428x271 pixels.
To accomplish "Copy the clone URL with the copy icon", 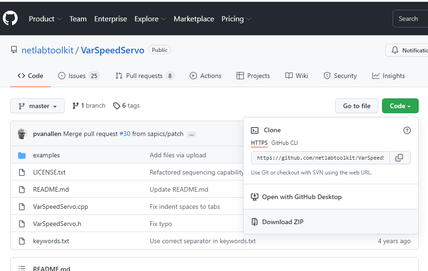I will (399, 158).
